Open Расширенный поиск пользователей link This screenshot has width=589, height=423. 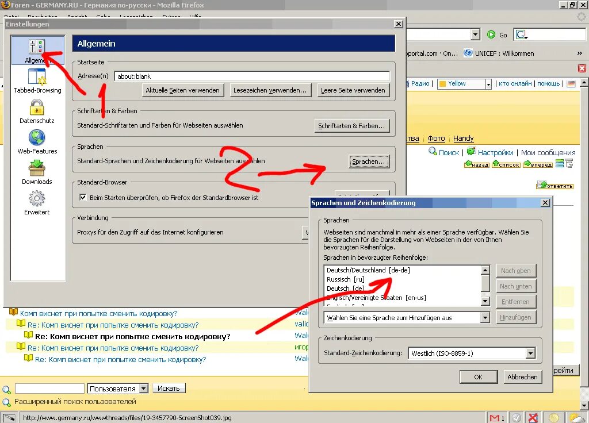point(75,402)
